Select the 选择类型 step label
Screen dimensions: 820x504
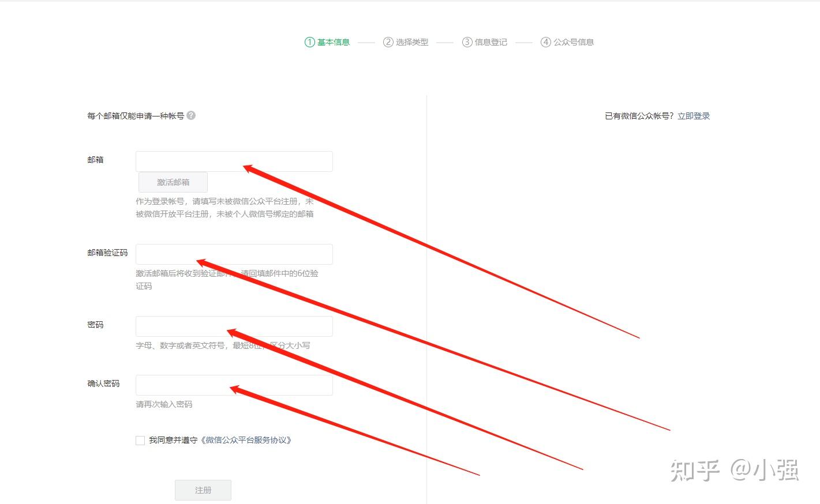tap(412, 42)
